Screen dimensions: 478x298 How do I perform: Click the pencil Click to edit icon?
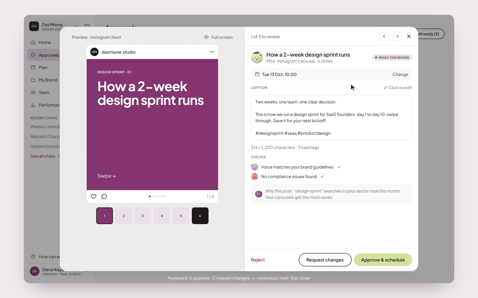pos(386,88)
